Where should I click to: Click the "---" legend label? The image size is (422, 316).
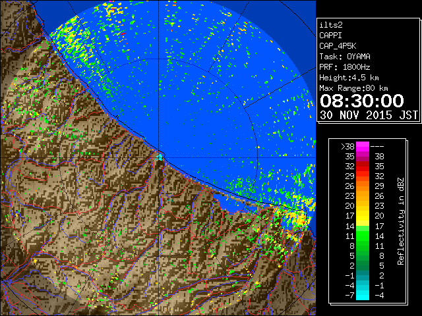(377, 146)
